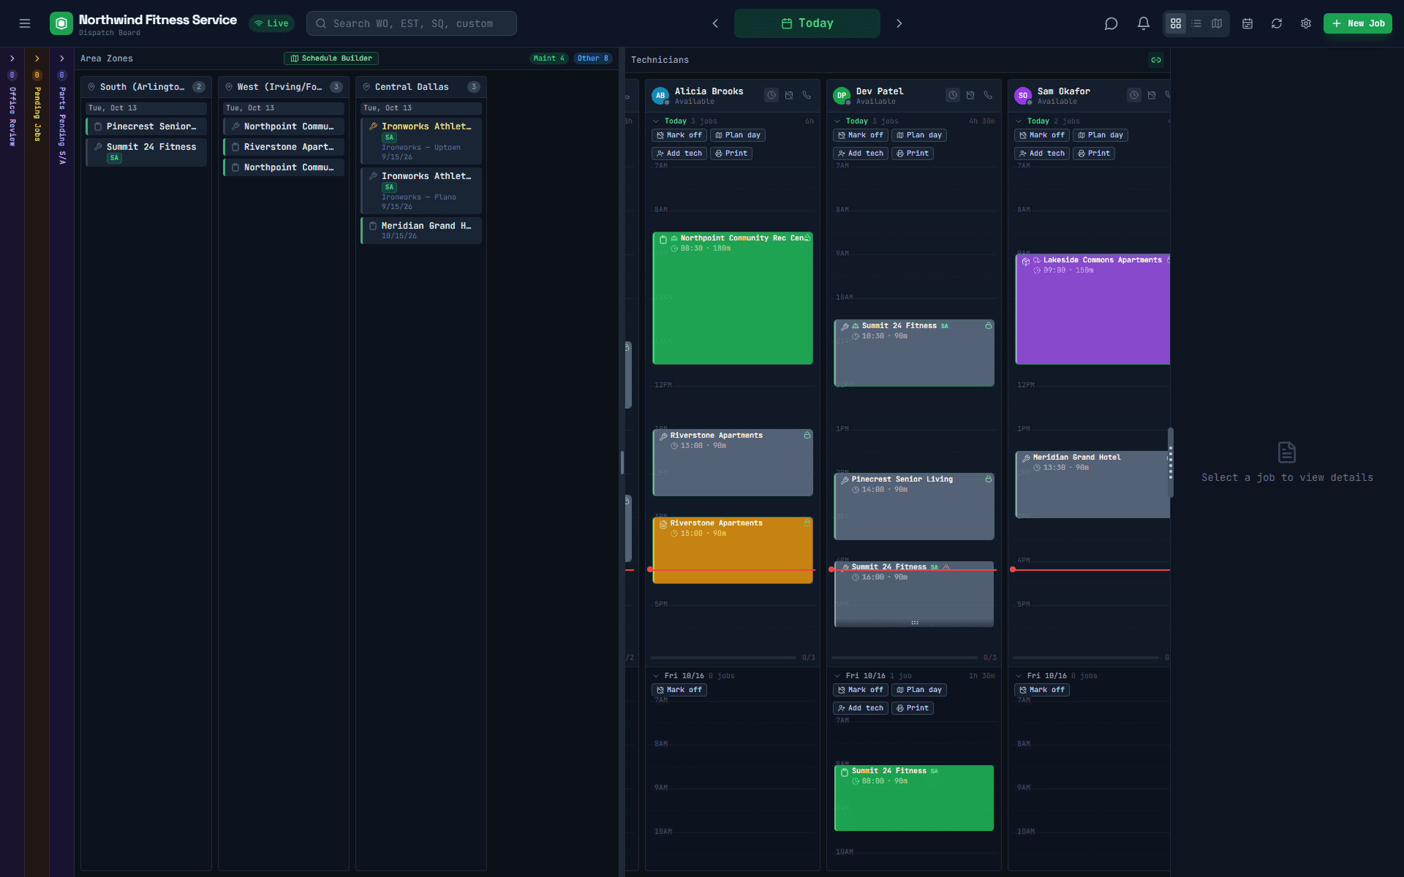Viewport: 1404px width, 877px height.
Task: Collapse Dev Patel's Fri 10/16 section
Action: point(837,676)
